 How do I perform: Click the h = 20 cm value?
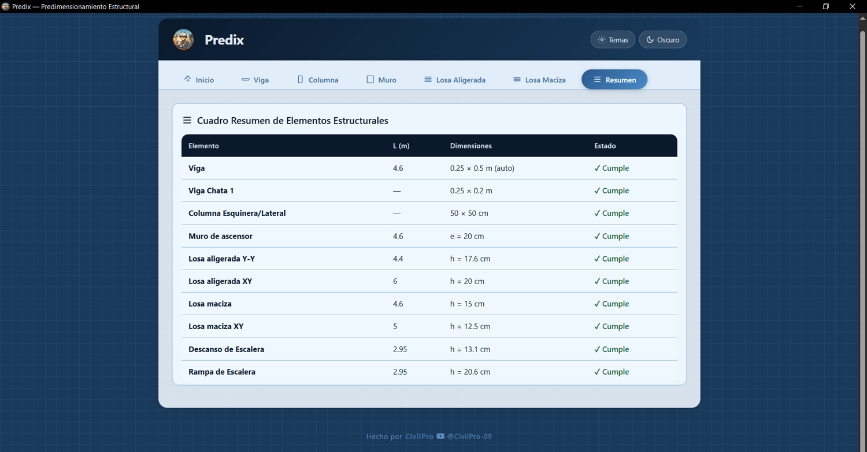pos(467,281)
